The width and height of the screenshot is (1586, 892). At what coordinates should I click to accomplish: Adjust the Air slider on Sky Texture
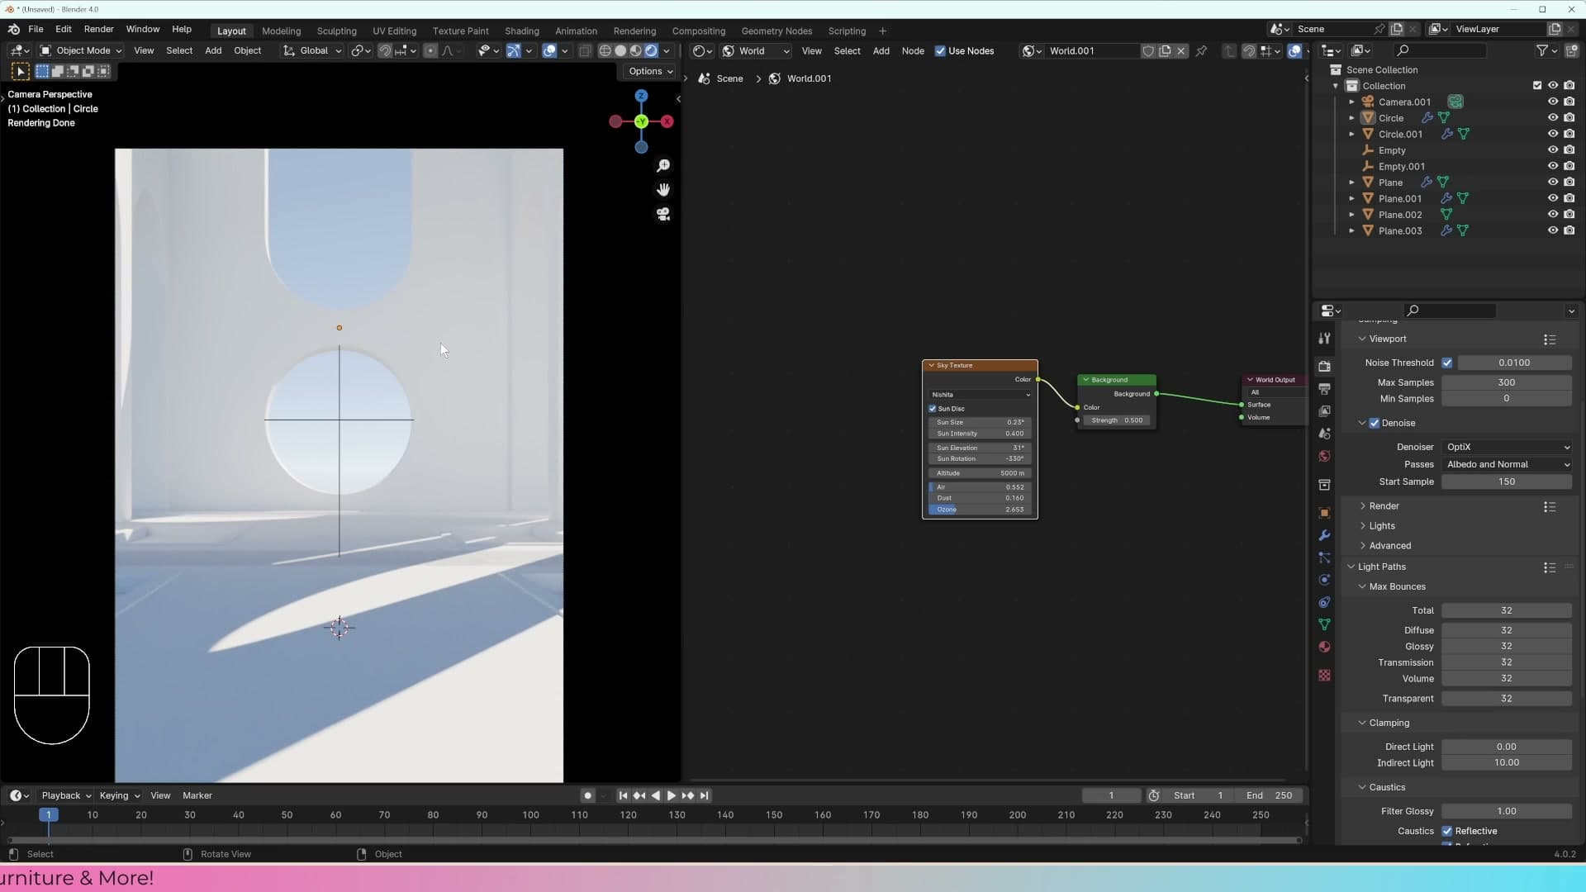981,487
